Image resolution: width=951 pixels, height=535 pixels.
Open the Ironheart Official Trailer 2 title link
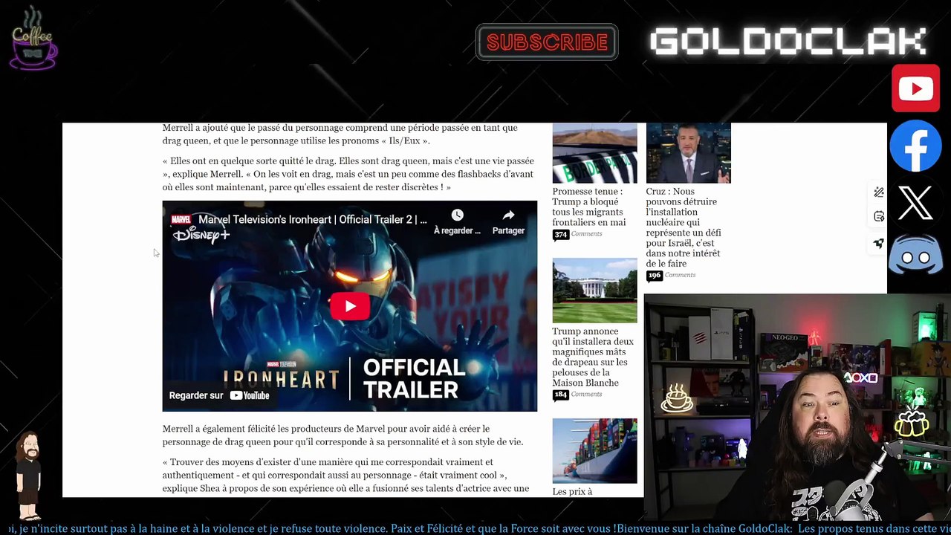[x=313, y=220]
